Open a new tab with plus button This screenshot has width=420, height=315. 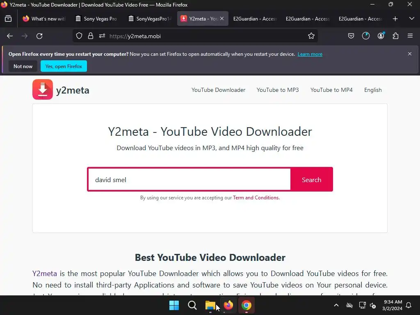[395, 19]
